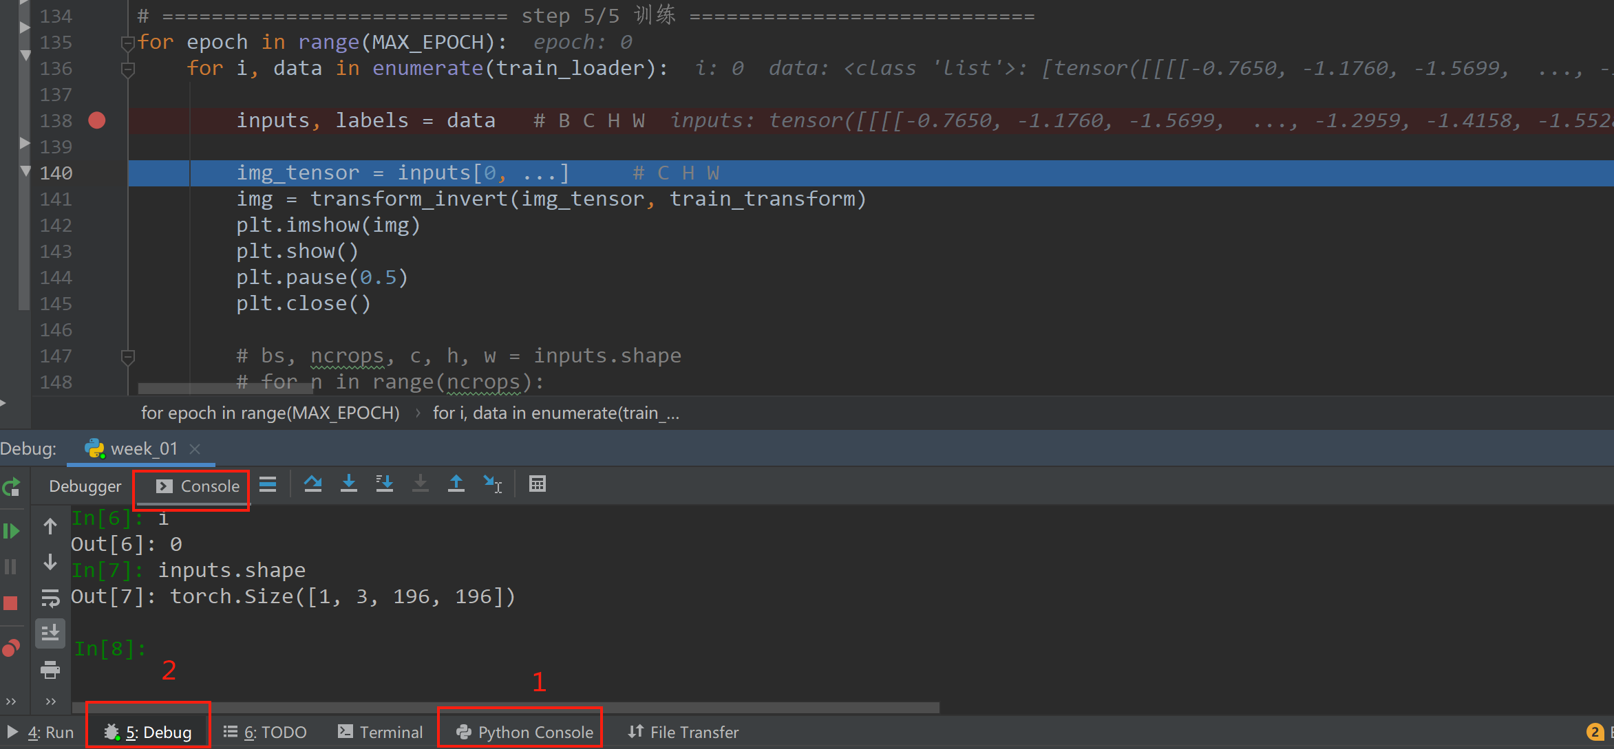Open the 5: Debug tool window
This screenshot has height=749, width=1614.
click(x=148, y=732)
